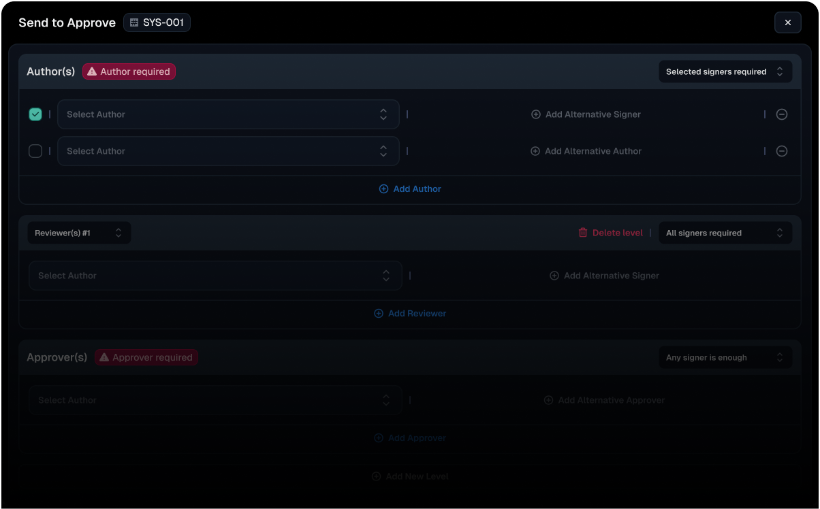Click the SYS-001 document badge
The image size is (820, 509).
(157, 22)
